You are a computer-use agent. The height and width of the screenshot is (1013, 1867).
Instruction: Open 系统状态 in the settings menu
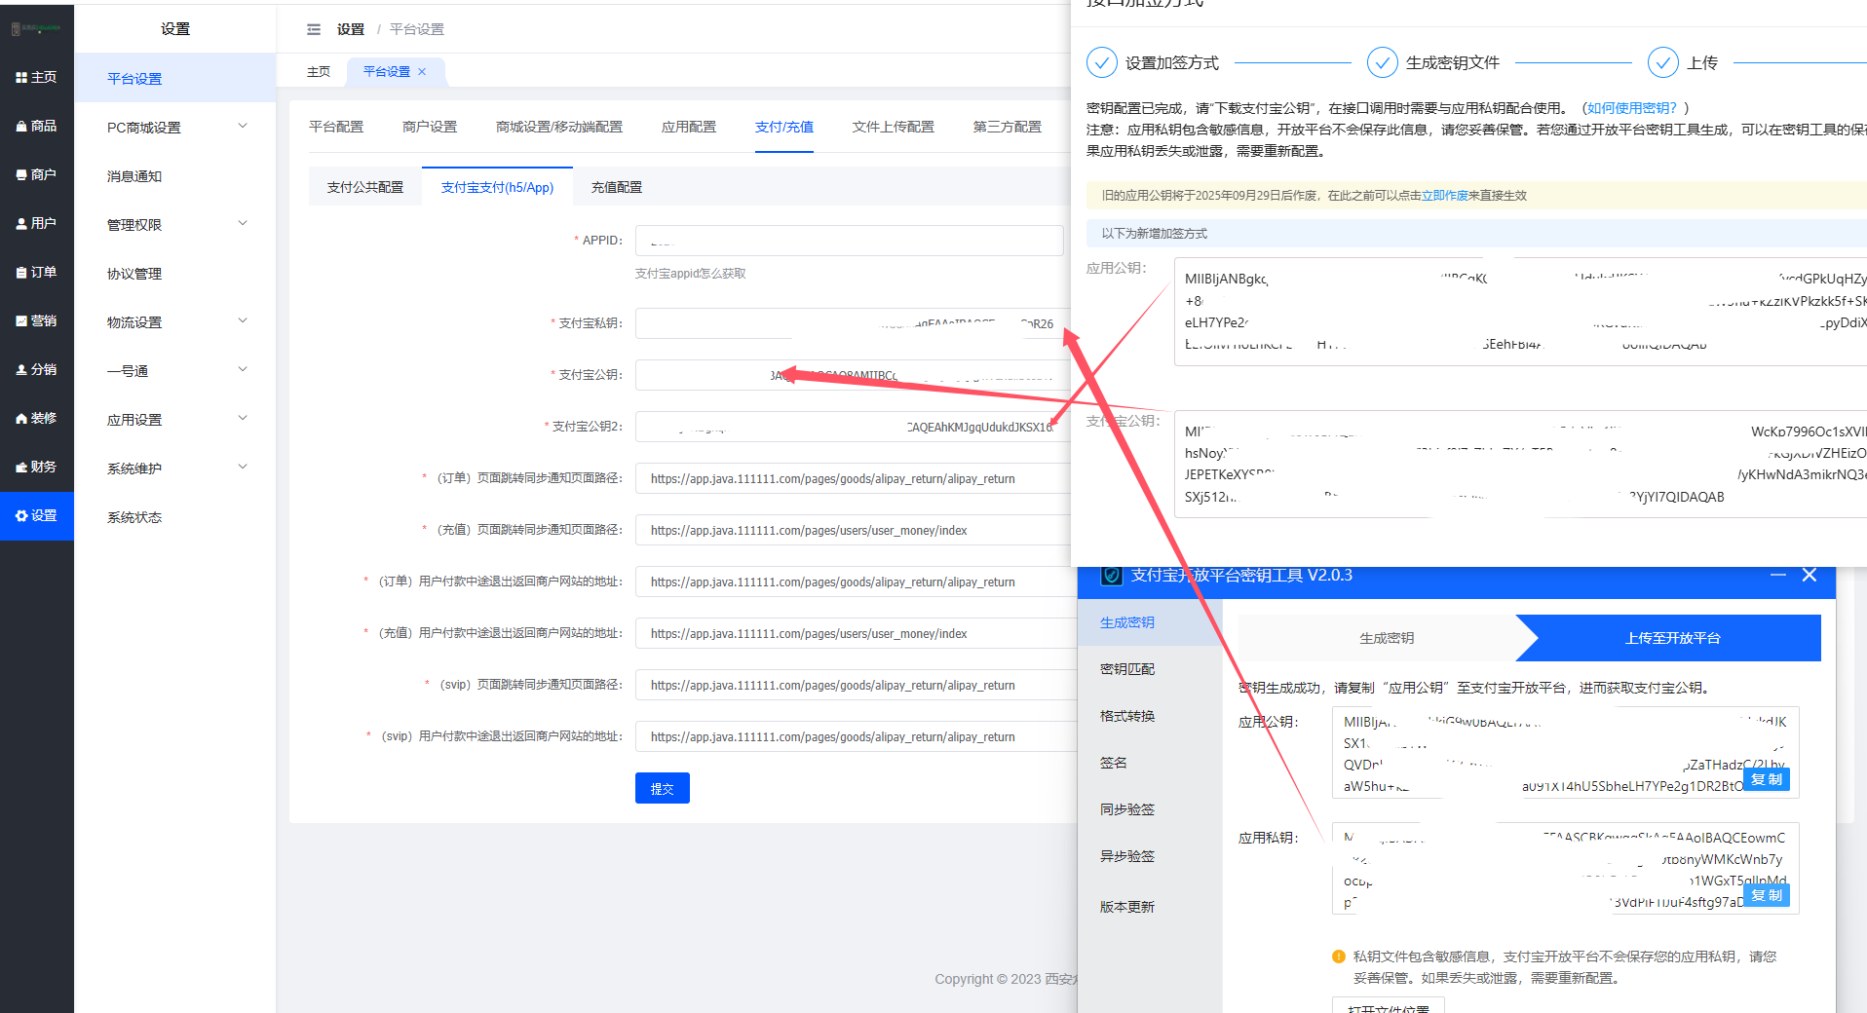[175, 516]
